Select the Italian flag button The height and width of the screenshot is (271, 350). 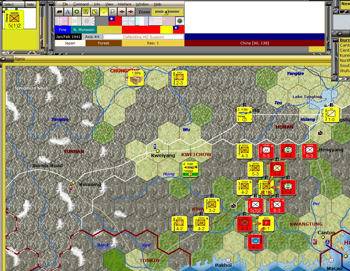tap(75, 21)
